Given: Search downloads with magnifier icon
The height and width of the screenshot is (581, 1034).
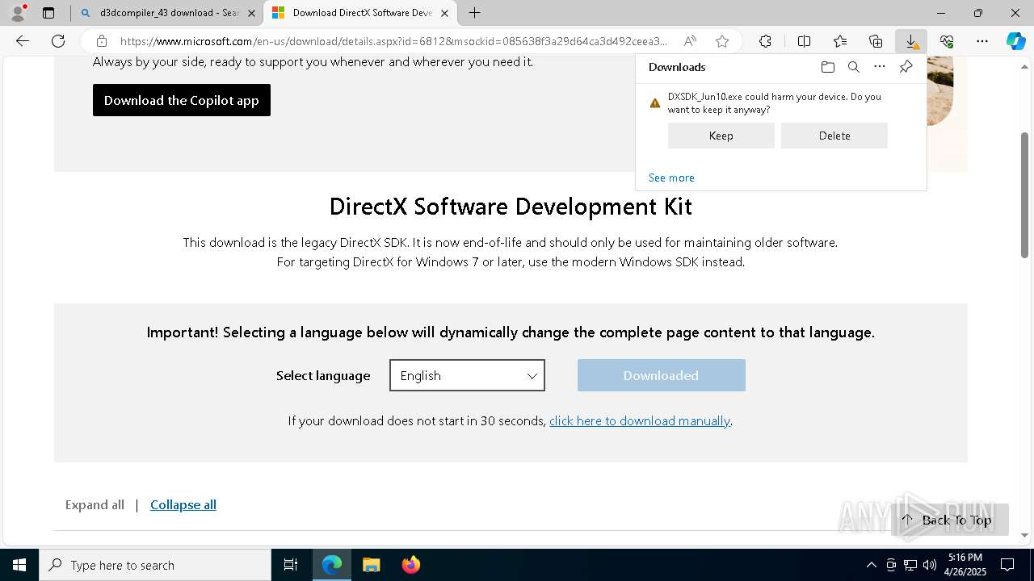Looking at the screenshot, I should point(853,67).
